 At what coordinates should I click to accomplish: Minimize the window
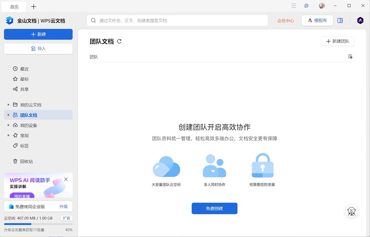point(335,6)
